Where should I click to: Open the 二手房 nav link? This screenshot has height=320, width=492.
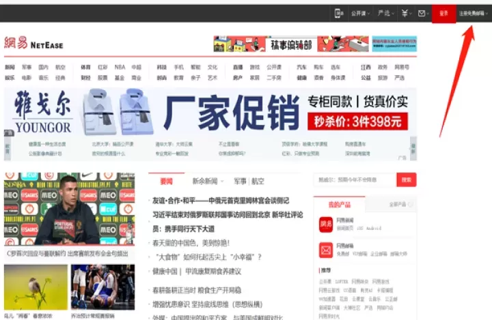(x=274, y=78)
